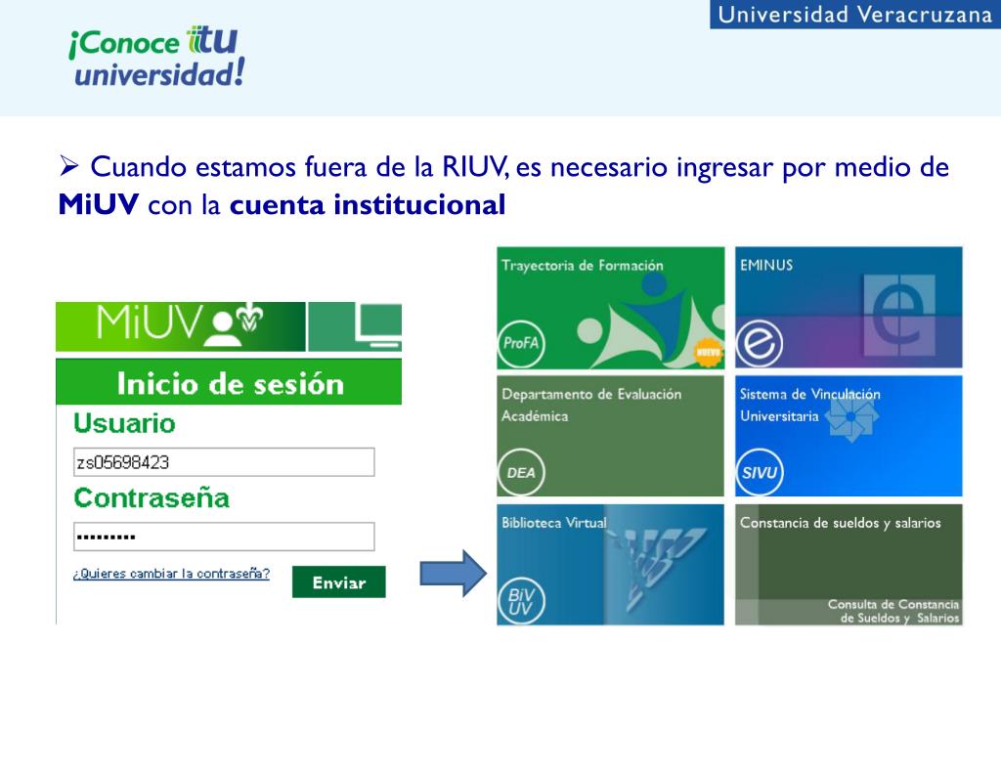Open the Departamento de Evaluación Académica tile
Screen dimensions: 1001x774
[x=610, y=436]
